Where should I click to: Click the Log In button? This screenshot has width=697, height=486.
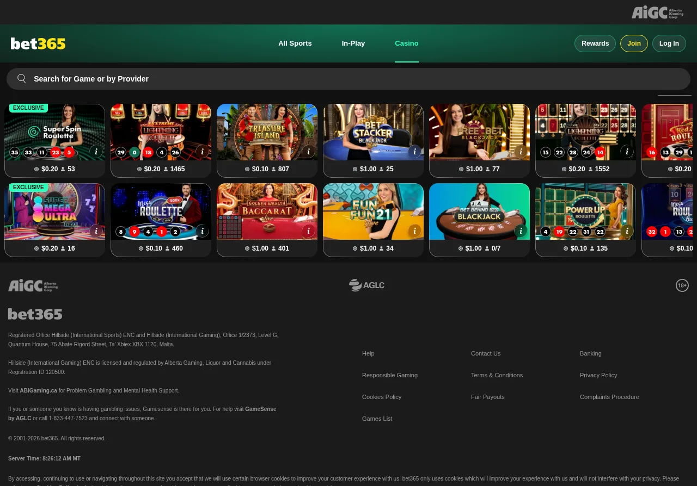[669, 43]
